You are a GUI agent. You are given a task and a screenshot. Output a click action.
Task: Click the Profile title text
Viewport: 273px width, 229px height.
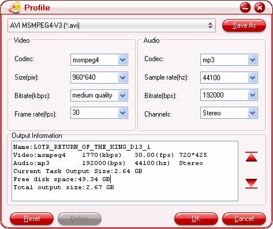tap(37, 8)
